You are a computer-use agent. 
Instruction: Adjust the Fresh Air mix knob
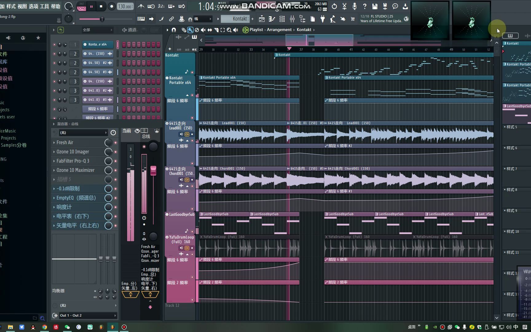(x=108, y=143)
